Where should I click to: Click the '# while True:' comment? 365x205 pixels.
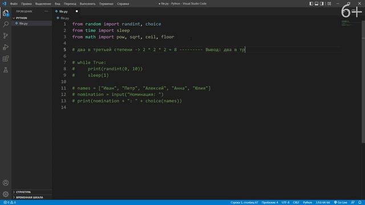(89, 63)
